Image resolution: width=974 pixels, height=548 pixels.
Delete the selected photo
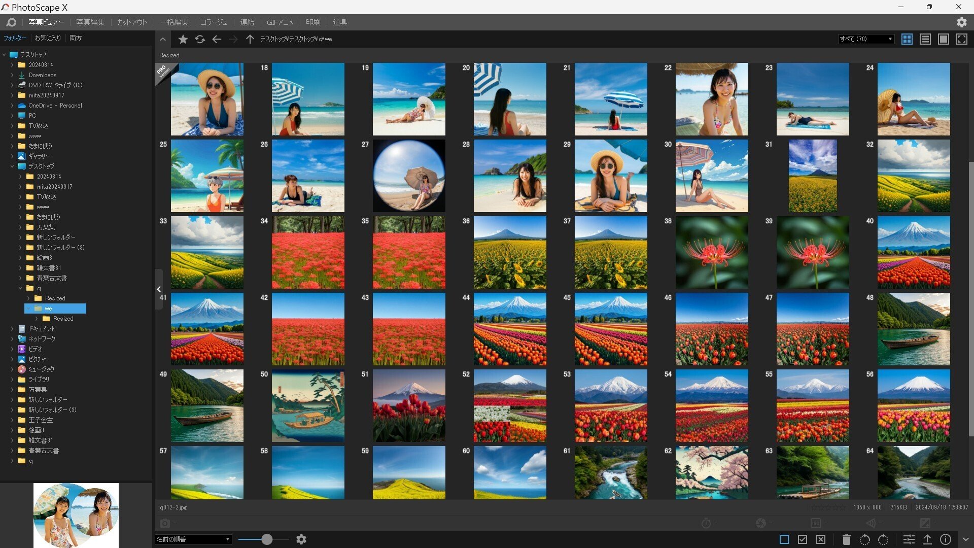click(x=846, y=539)
